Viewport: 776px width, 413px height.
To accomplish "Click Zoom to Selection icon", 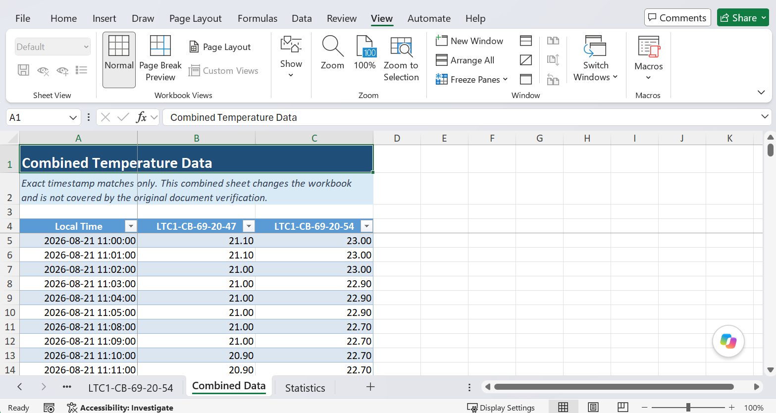I will pos(401,46).
